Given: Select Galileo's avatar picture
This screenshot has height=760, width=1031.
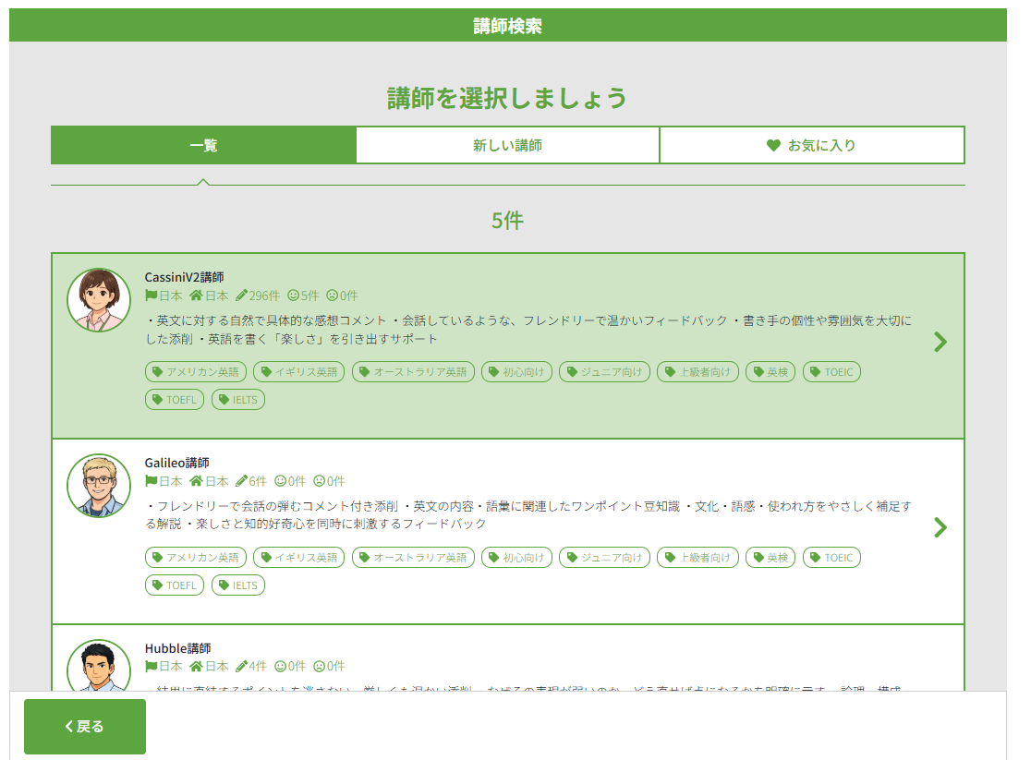Looking at the screenshot, I should click(99, 486).
